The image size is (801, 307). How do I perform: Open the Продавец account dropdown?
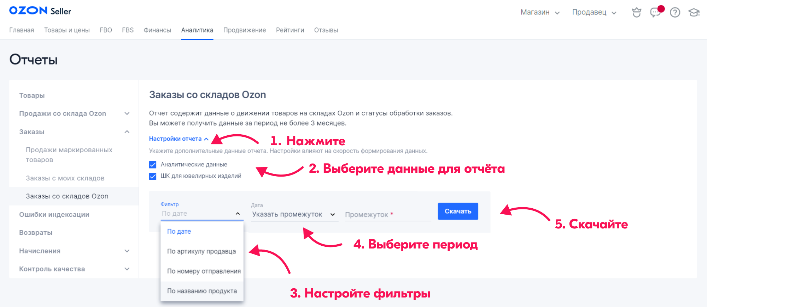pos(594,12)
